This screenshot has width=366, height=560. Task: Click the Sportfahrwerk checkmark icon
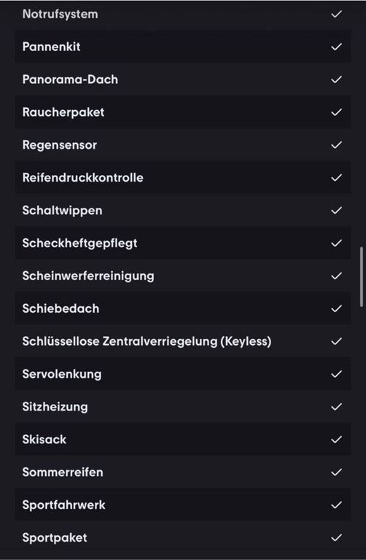pos(336,505)
